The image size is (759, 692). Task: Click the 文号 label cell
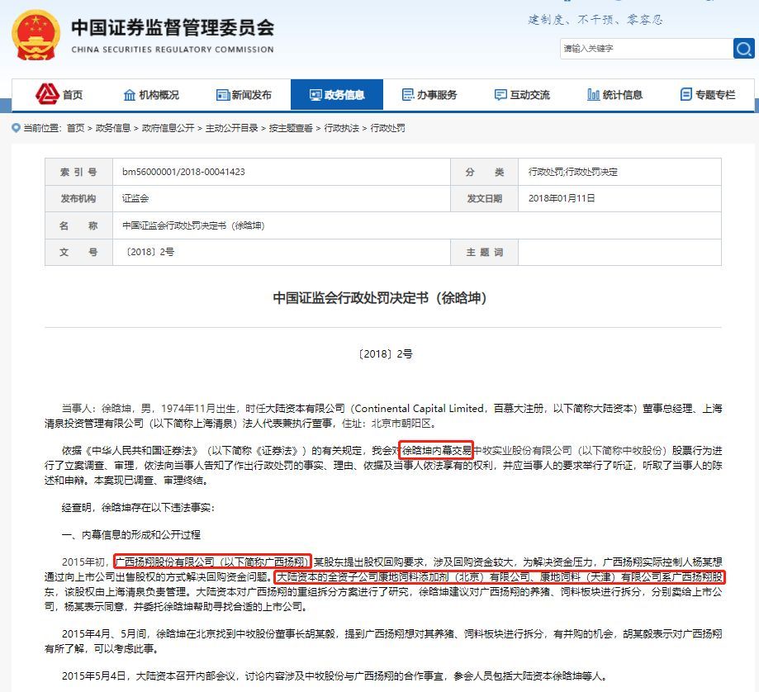[78, 252]
